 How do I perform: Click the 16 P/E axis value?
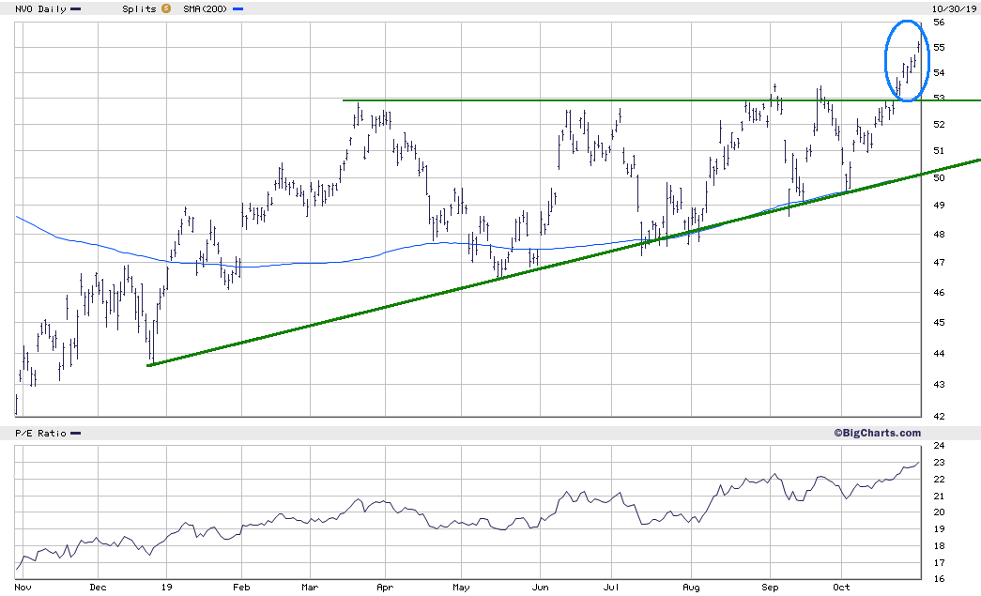coord(939,579)
